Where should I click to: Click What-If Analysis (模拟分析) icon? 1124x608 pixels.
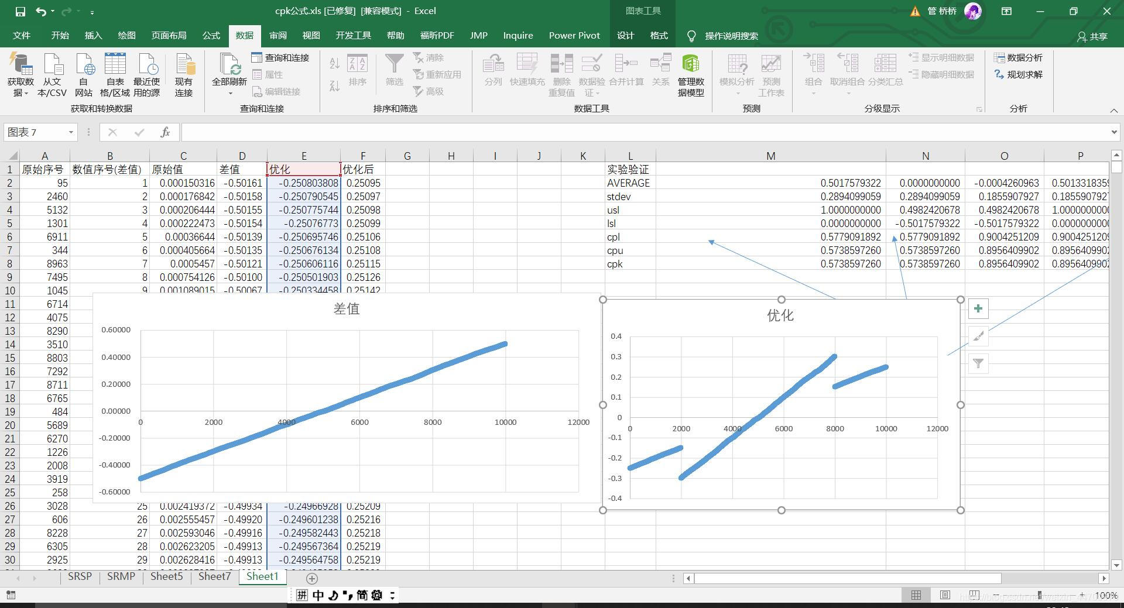click(x=737, y=75)
